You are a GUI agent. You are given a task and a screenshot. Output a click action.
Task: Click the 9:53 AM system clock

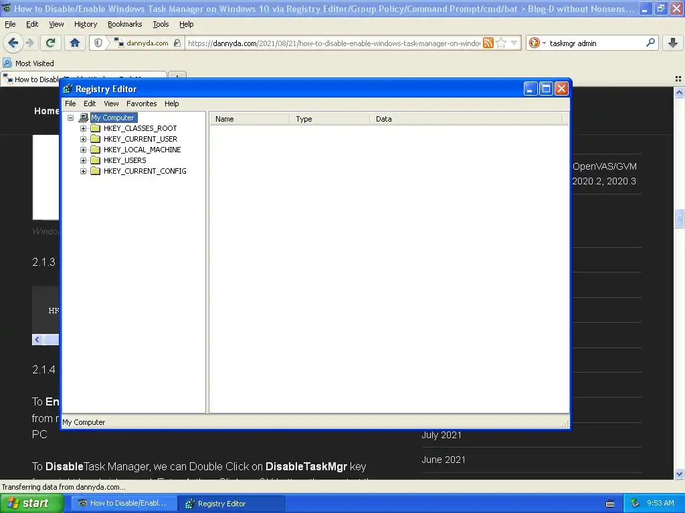pos(660,503)
